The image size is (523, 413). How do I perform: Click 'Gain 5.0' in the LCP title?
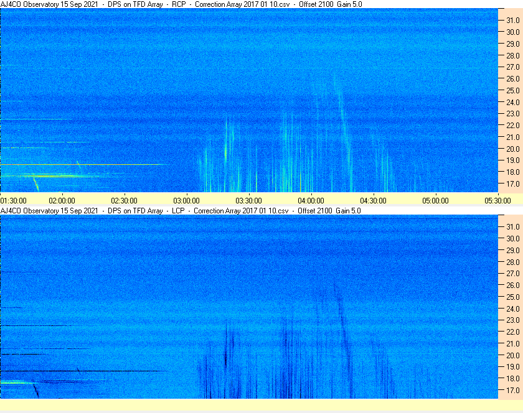coord(348,211)
